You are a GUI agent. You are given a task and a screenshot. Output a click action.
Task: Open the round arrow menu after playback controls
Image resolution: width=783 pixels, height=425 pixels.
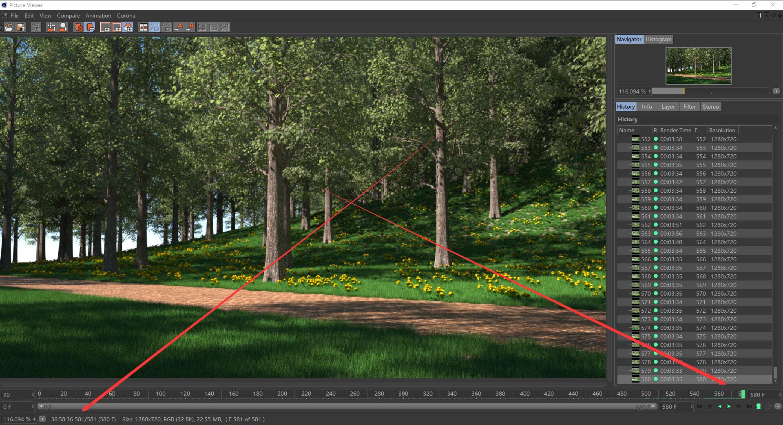click(x=778, y=407)
